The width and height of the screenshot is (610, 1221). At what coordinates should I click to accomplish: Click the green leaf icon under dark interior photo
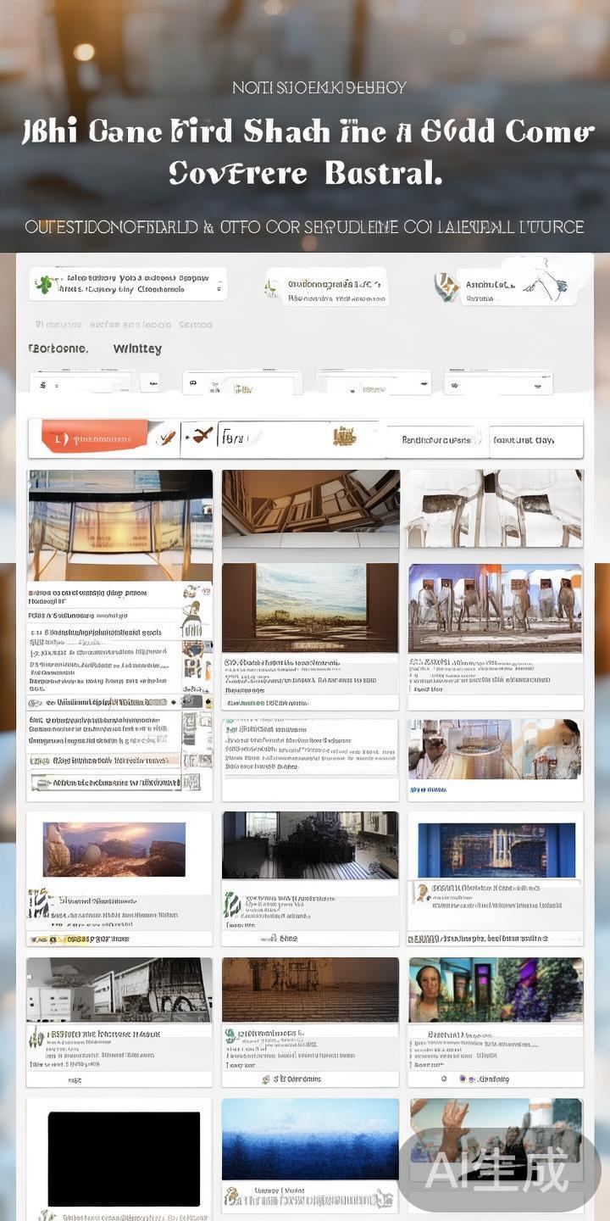tap(230, 906)
